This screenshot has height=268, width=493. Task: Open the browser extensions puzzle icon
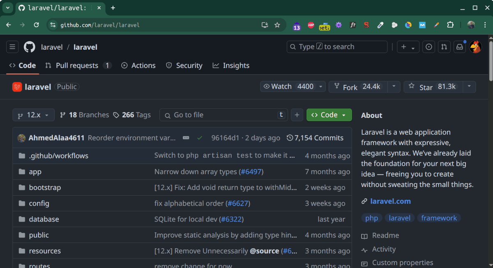[450, 25]
